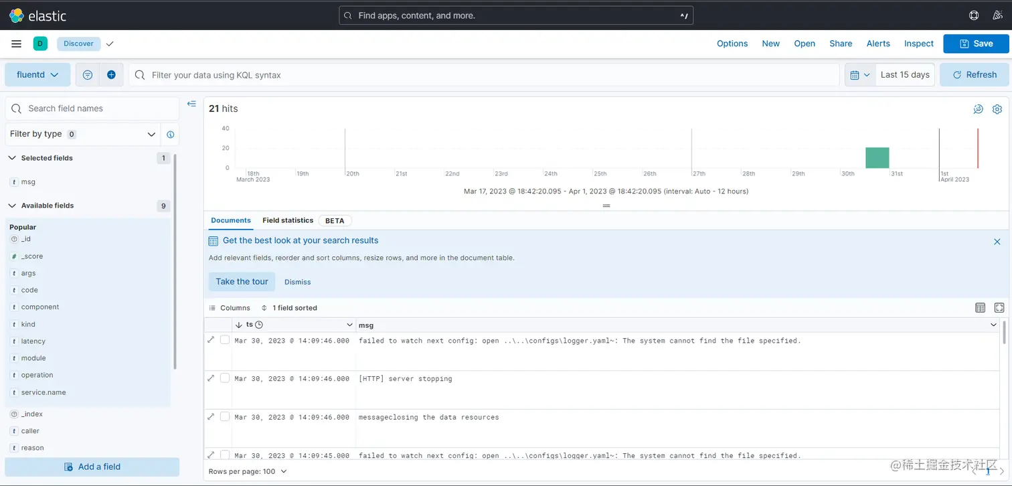Viewport: 1012px width, 486px height.
Task: Open the Share menu
Action: click(x=841, y=43)
